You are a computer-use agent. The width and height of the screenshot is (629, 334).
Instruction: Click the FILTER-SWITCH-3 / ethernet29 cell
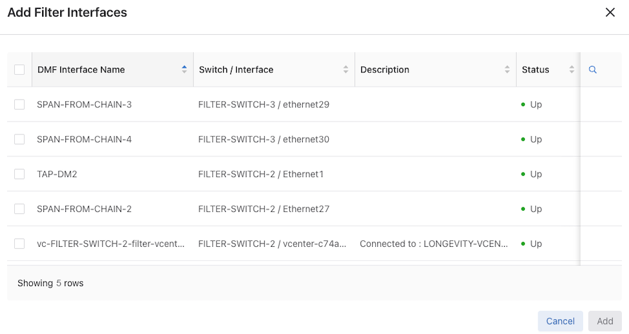tap(264, 105)
